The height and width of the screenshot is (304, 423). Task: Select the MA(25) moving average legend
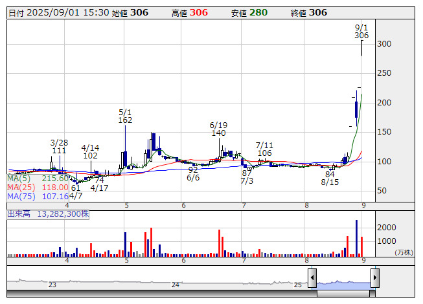tap(38, 187)
